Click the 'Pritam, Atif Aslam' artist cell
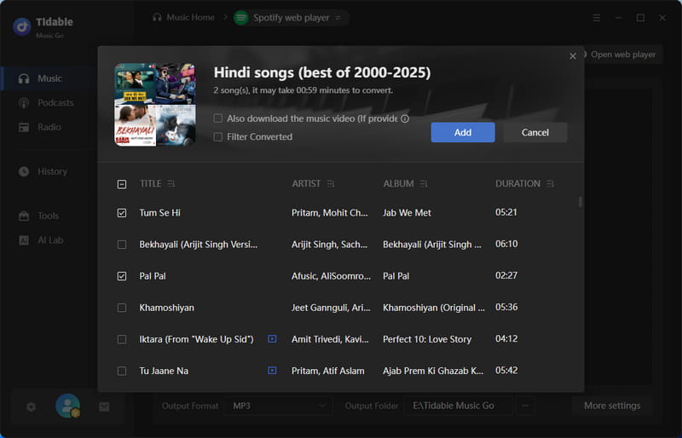682x438 pixels. 328,371
